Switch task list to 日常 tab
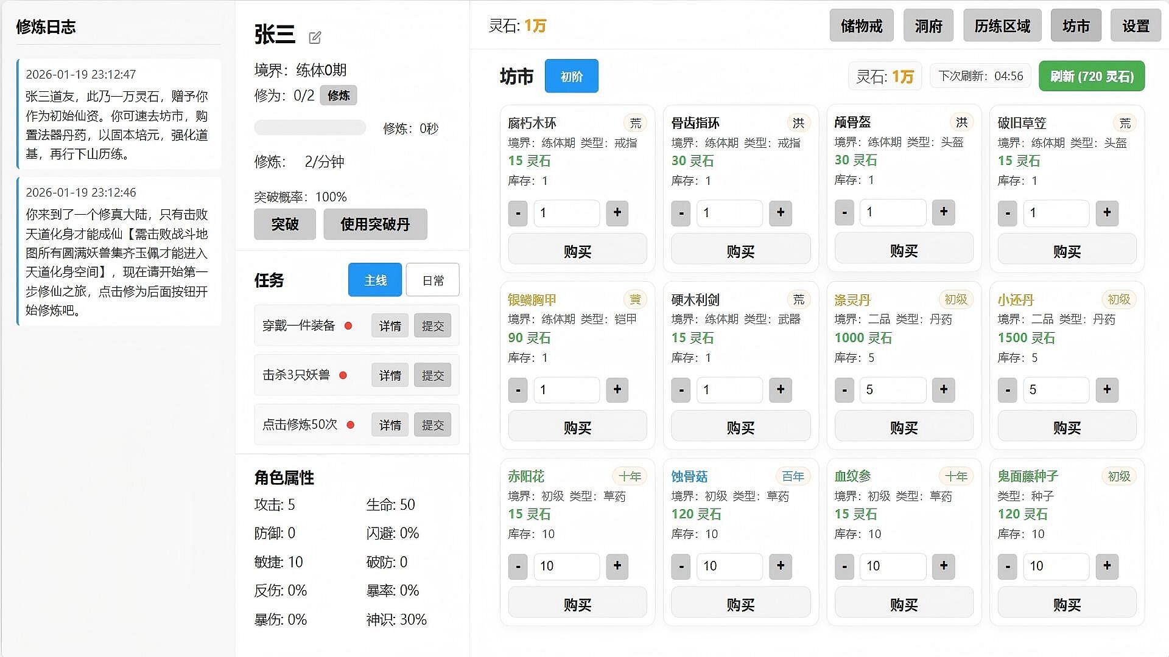This screenshot has width=1169, height=657. (x=433, y=280)
